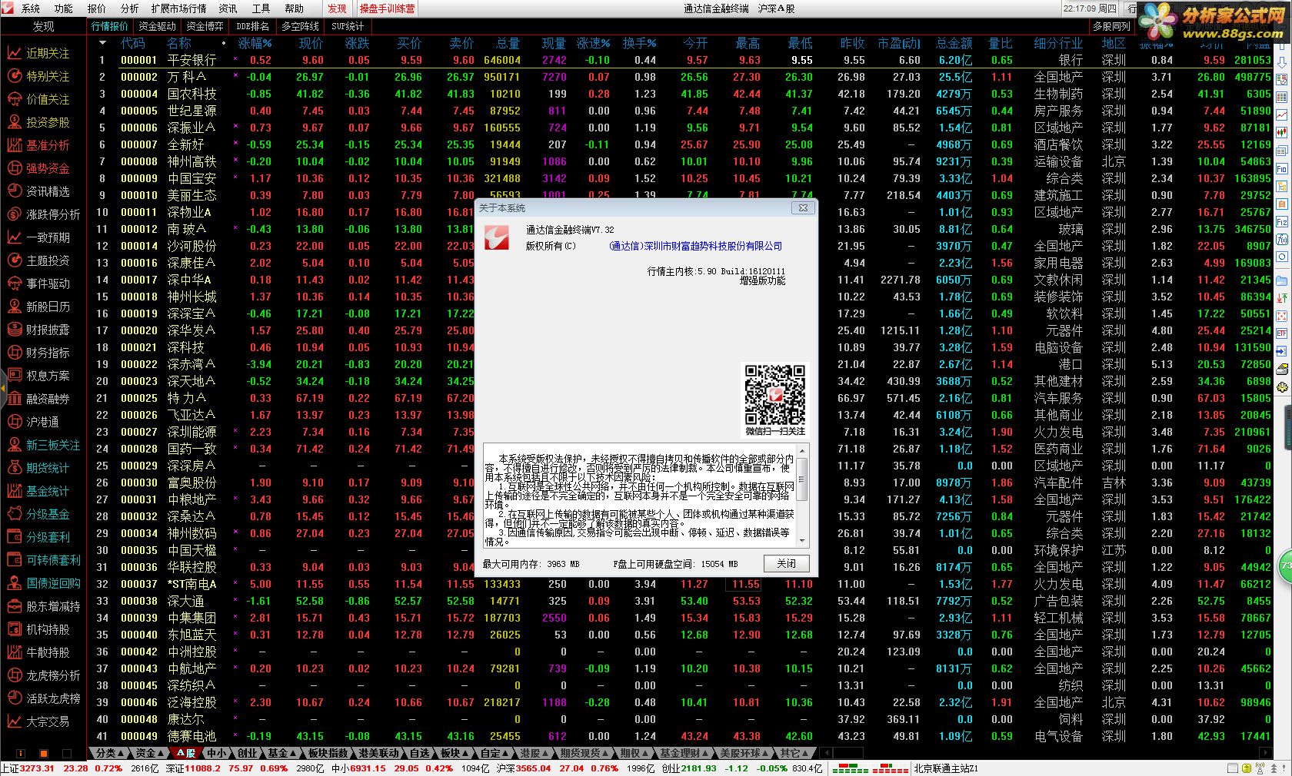1292x776 pixels.
Task: Click 关闭 button in the about dialog
Action: click(x=786, y=563)
